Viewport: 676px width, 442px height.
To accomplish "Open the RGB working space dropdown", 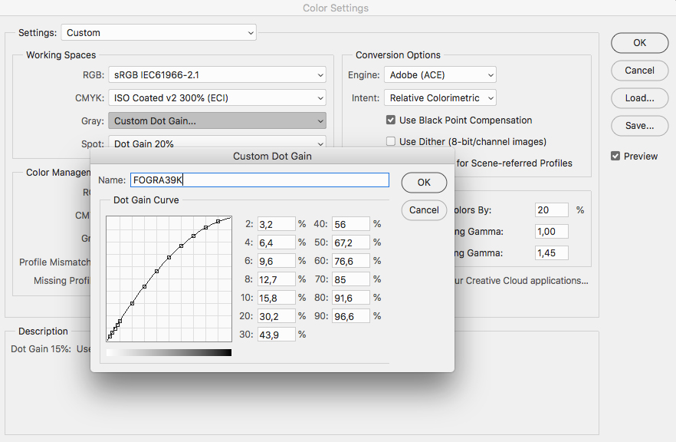I will click(217, 75).
